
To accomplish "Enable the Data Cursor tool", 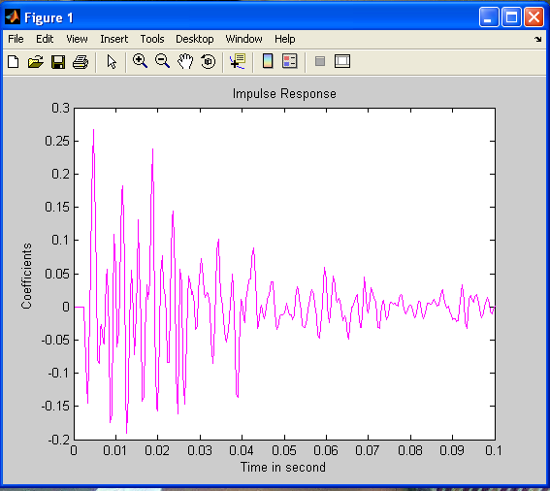I will click(x=238, y=61).
